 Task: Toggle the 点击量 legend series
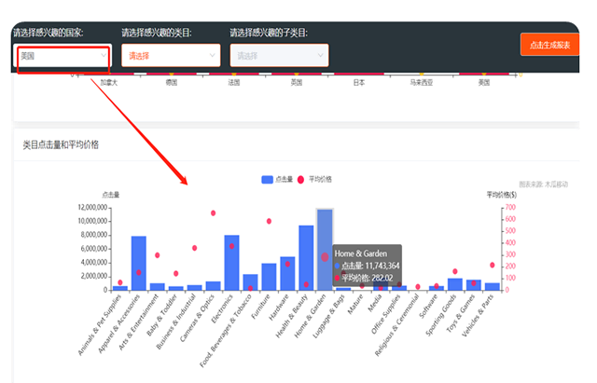(x=284, y=179)
